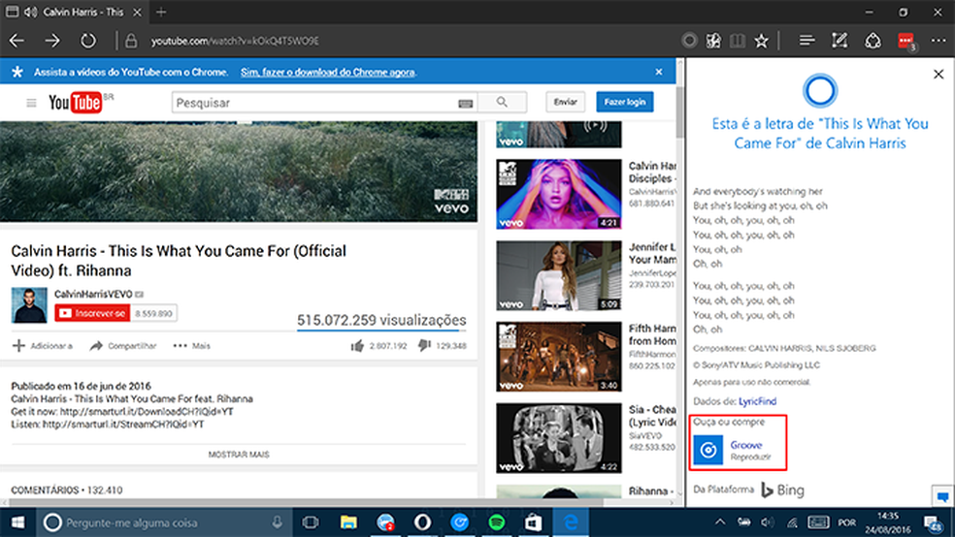Screen dimensions: 955x537
Task: Open the volume control in system tray
Action: (x=767, y=522)
